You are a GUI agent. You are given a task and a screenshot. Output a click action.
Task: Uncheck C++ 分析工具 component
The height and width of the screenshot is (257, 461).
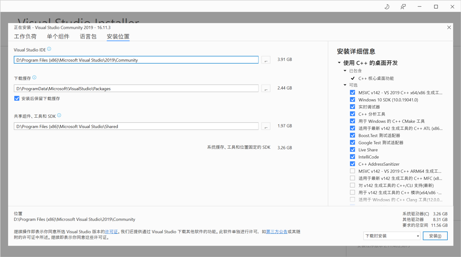352,114
